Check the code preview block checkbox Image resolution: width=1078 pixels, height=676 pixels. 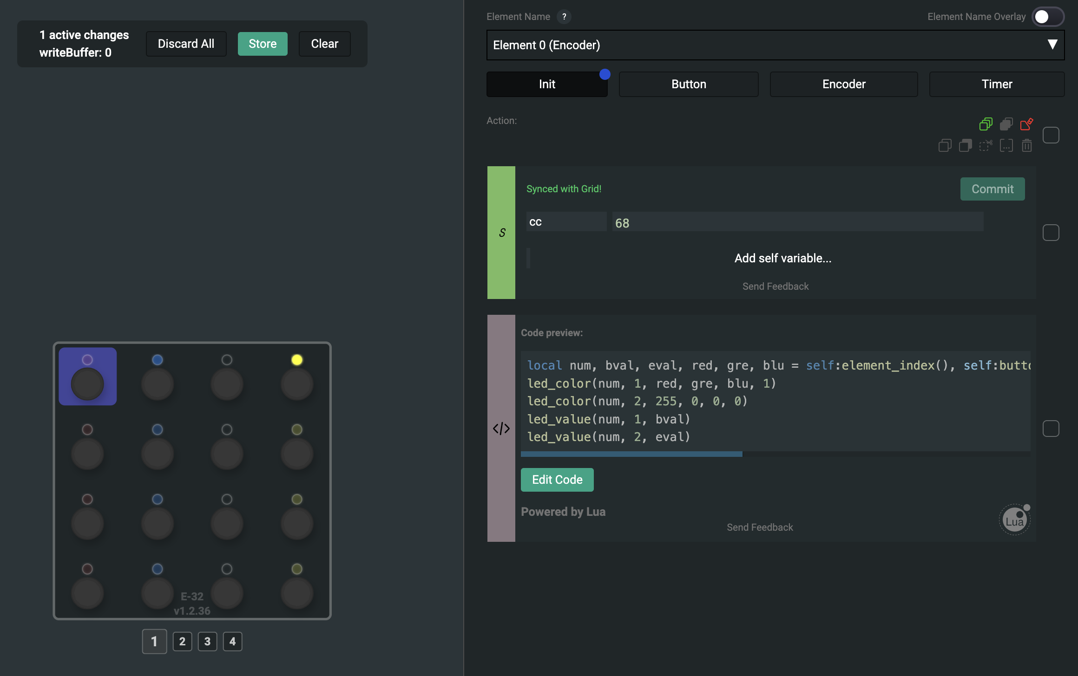point(1051,429)
